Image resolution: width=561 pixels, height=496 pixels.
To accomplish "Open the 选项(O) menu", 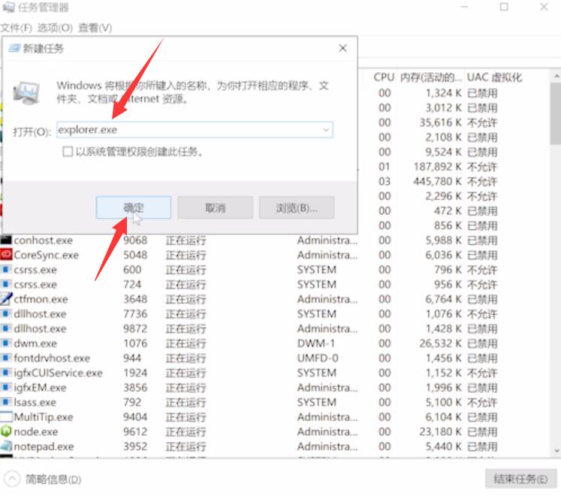I will pyautogui.click(x=55, y=28).
